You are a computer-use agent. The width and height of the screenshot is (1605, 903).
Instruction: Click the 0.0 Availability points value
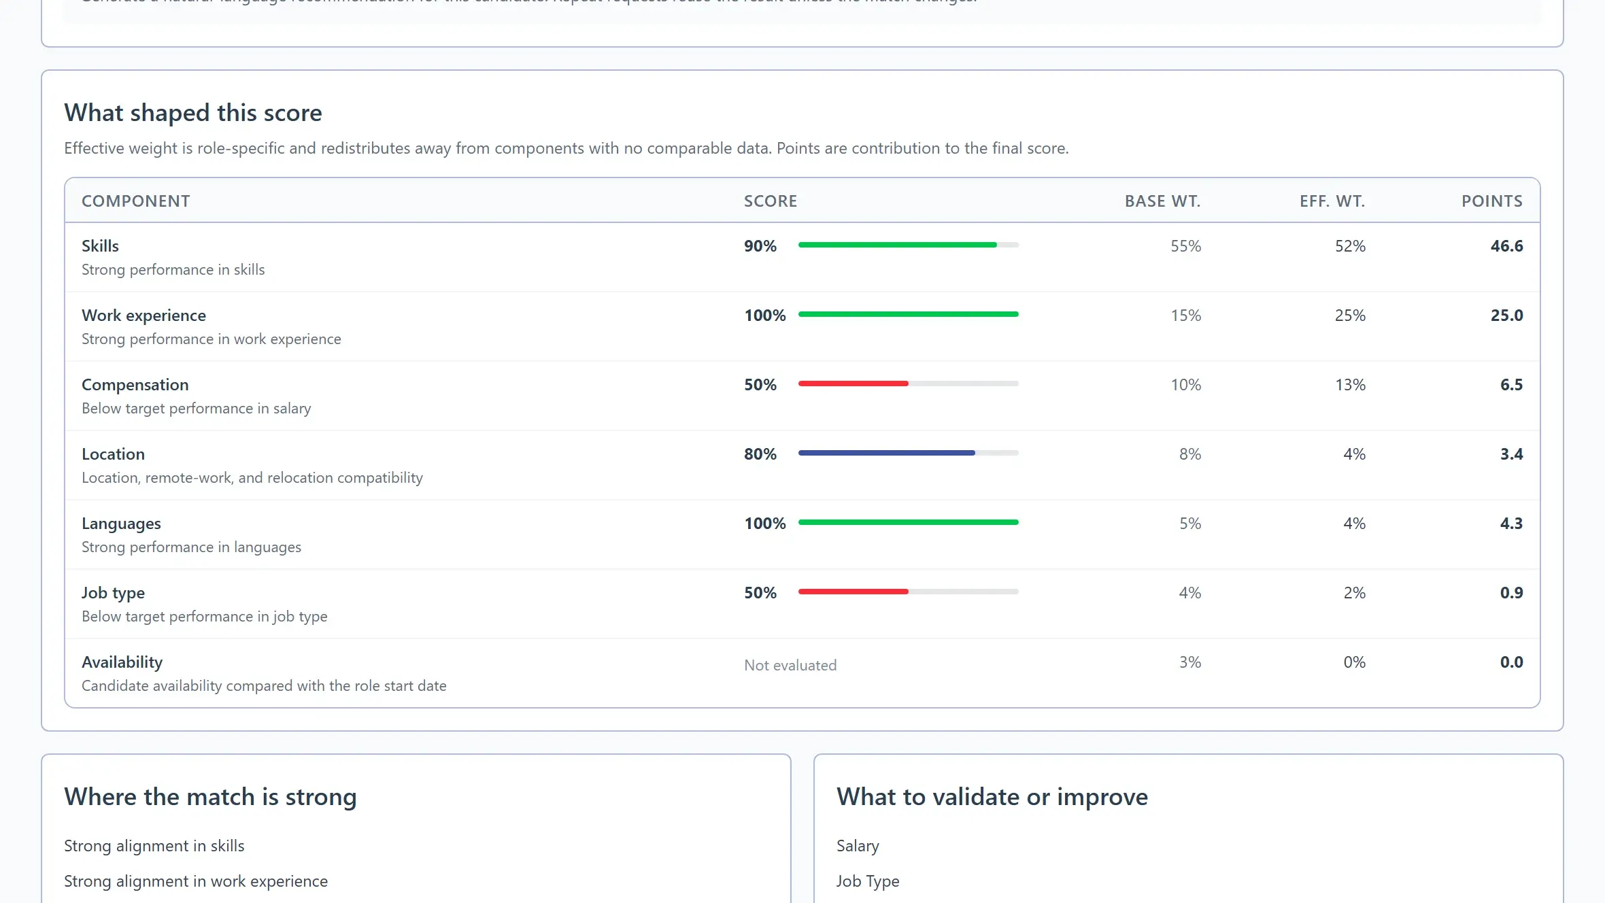tap(1511, 662)
